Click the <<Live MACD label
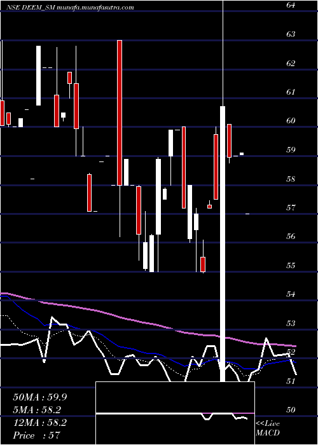 click(268, 428)
